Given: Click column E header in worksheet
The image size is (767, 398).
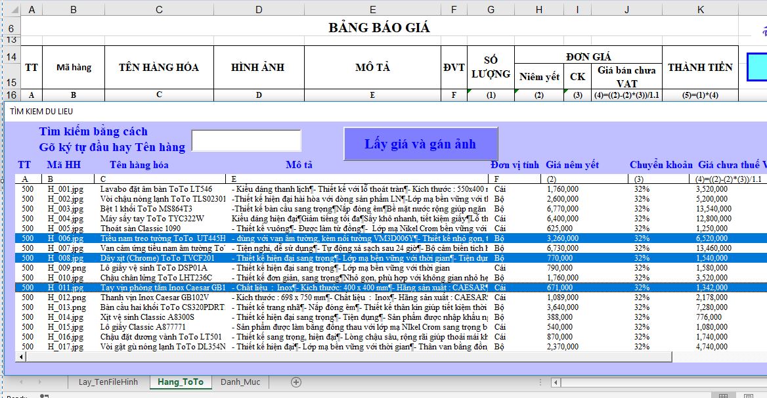Looking at the screenshot, I should [x=373, y=10].
